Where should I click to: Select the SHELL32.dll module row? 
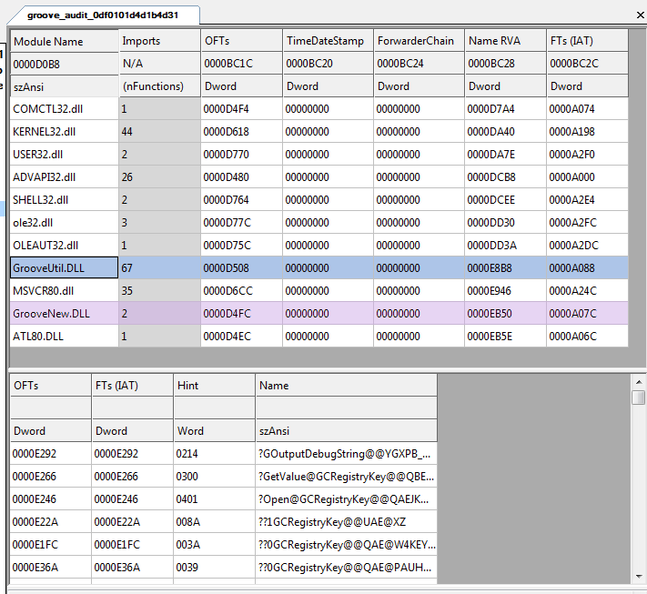tap(319, 199)
